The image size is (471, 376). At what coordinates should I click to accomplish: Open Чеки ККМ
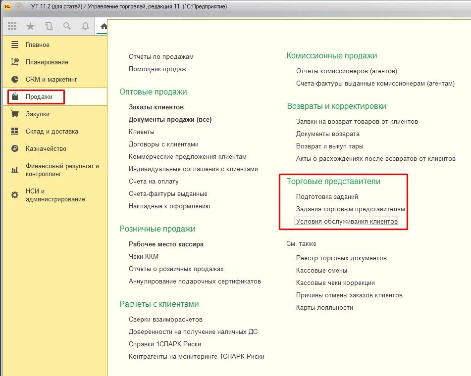(x=144, y=257)
